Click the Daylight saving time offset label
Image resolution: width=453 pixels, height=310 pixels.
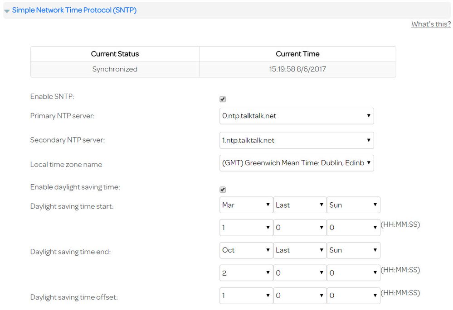74,297
